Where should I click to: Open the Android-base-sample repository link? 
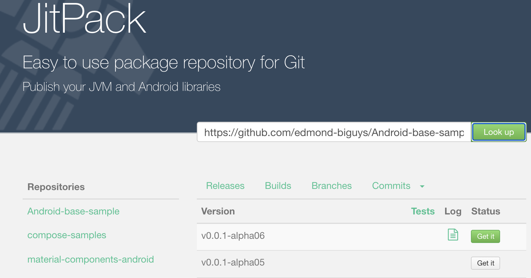coord(73,211)
